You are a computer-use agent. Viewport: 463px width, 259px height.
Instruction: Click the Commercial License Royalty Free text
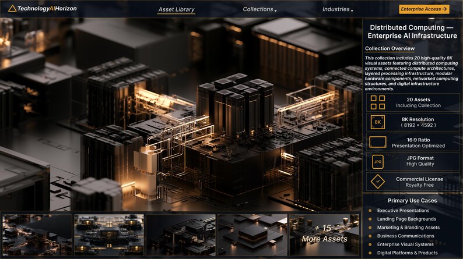point(419,182)
